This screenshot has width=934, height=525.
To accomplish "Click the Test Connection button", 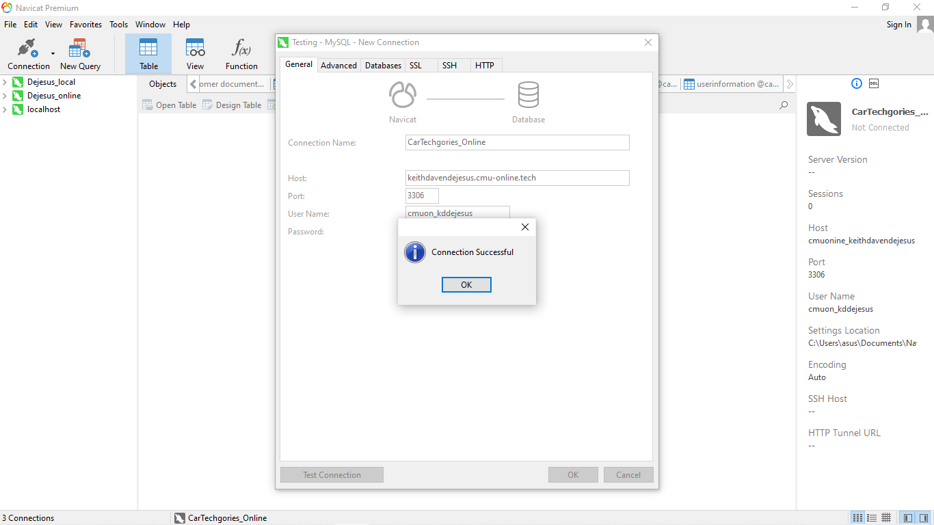I will 332,475.
